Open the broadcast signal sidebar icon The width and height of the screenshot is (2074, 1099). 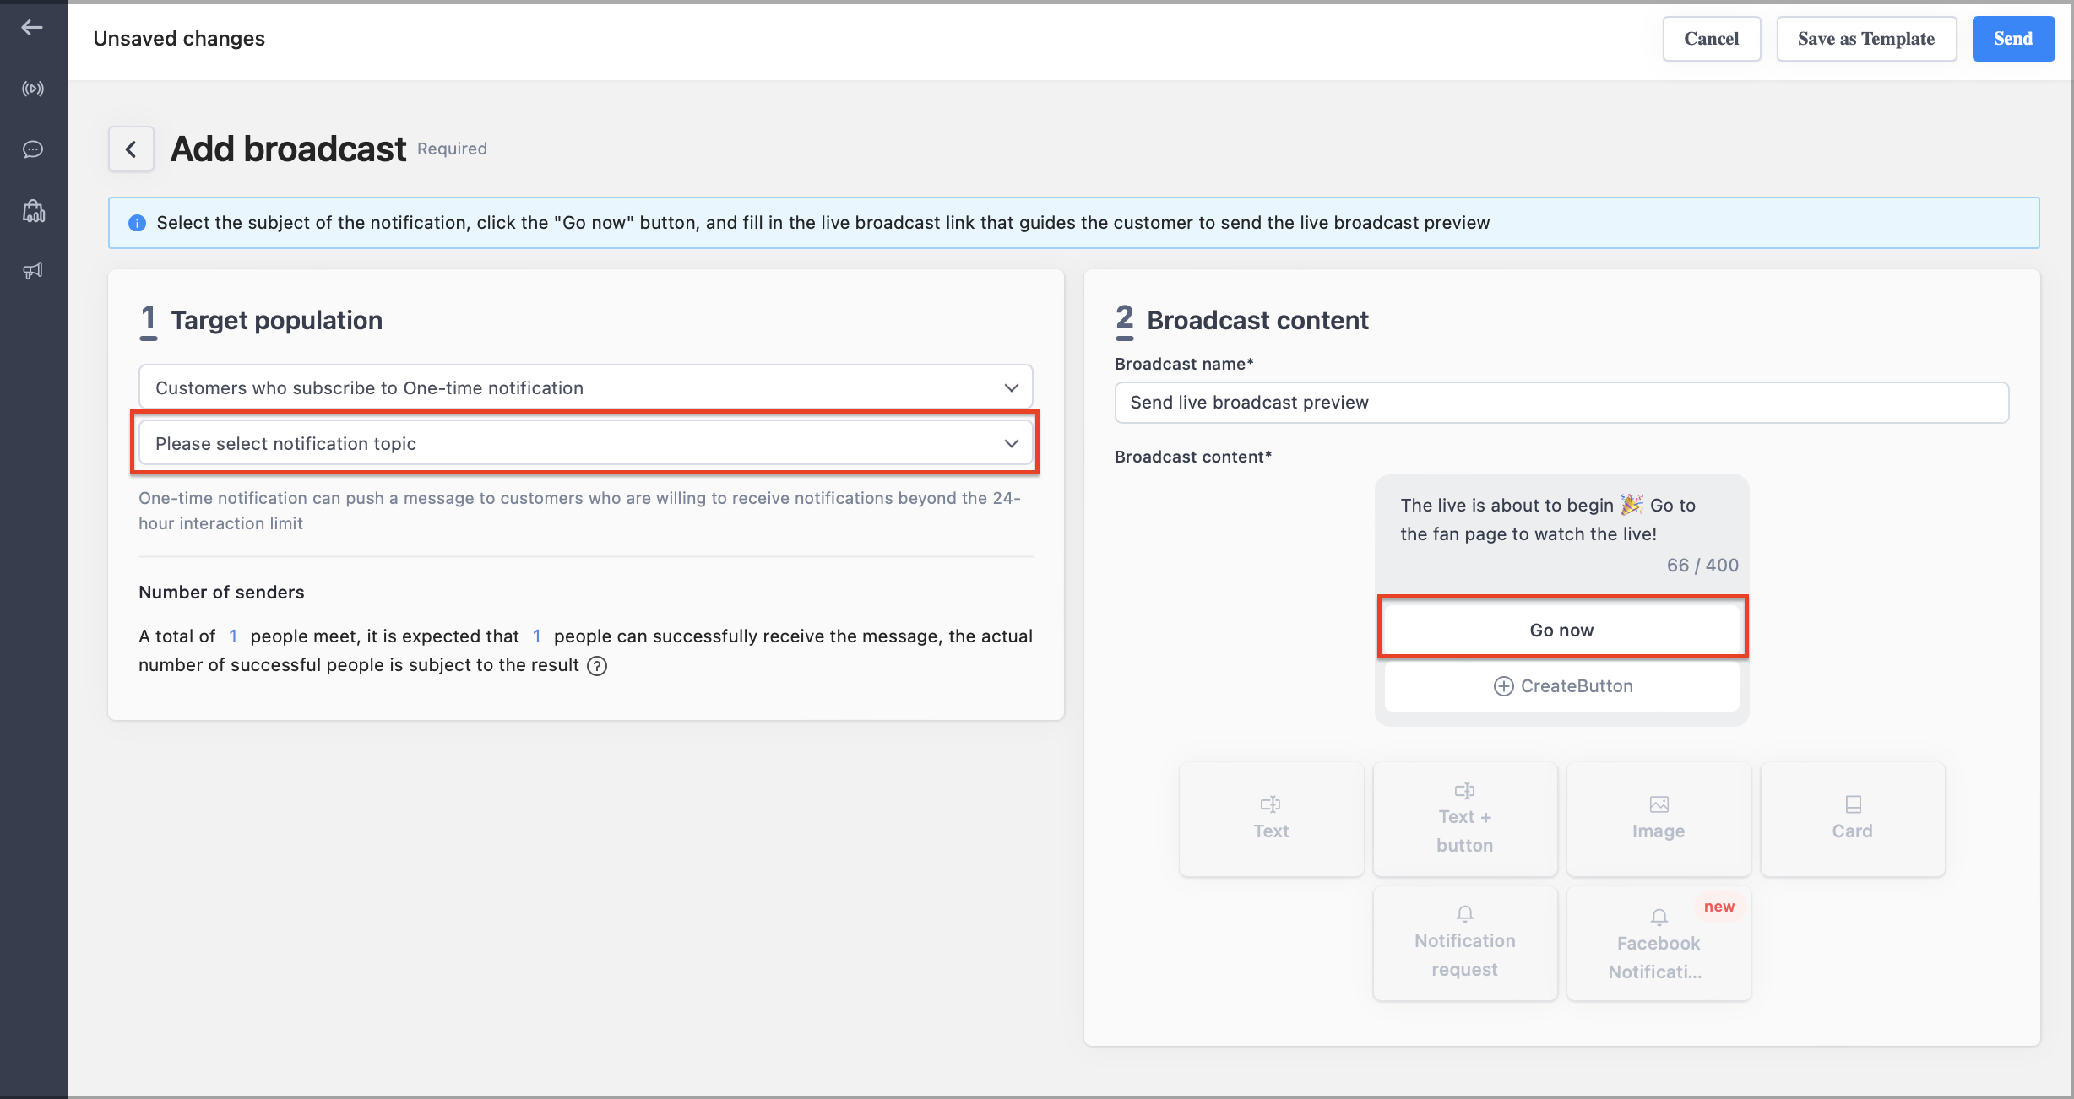tap(33, 89)
